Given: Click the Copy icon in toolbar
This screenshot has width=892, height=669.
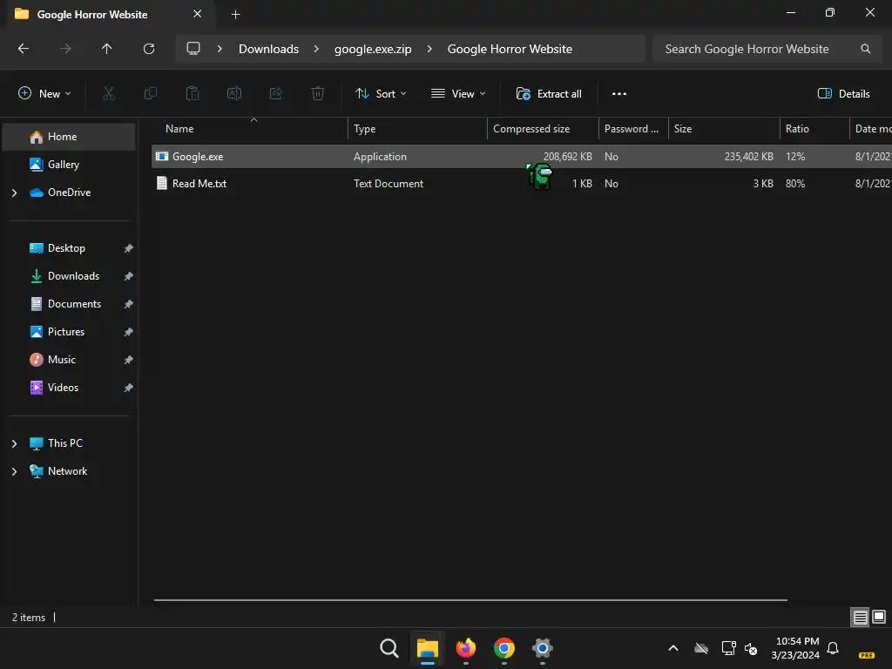Looking at the screenshot, I should [x=150, y=93].
